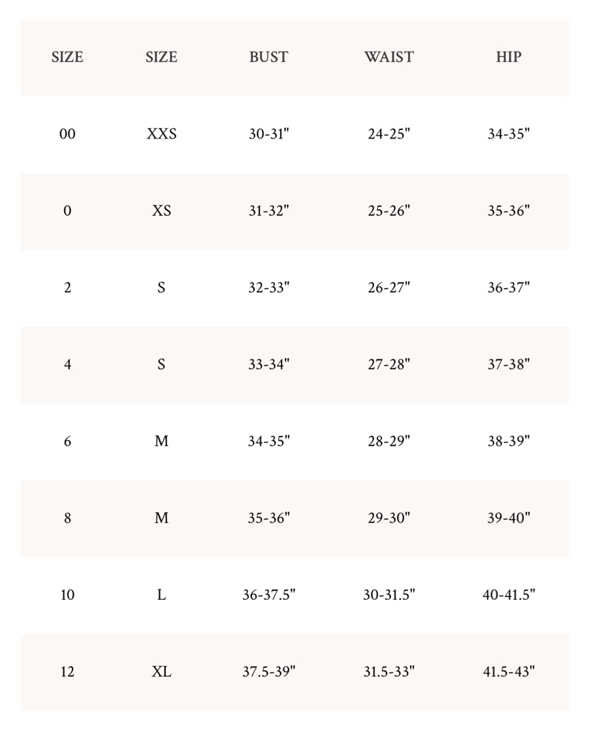Click the bust value 36-37.5"
This screenshot has height=737, width=590.
click(269, 595)
